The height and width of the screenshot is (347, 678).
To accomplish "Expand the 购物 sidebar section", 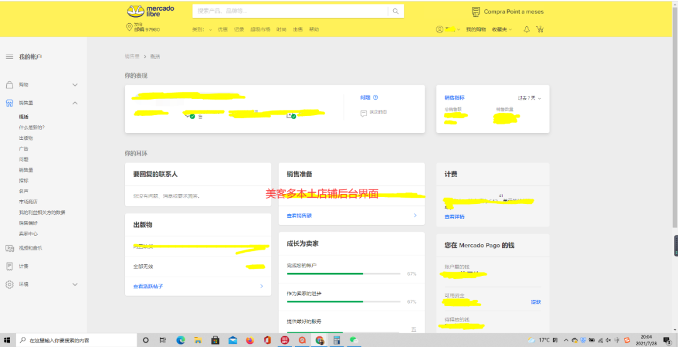I will [75, 85].
